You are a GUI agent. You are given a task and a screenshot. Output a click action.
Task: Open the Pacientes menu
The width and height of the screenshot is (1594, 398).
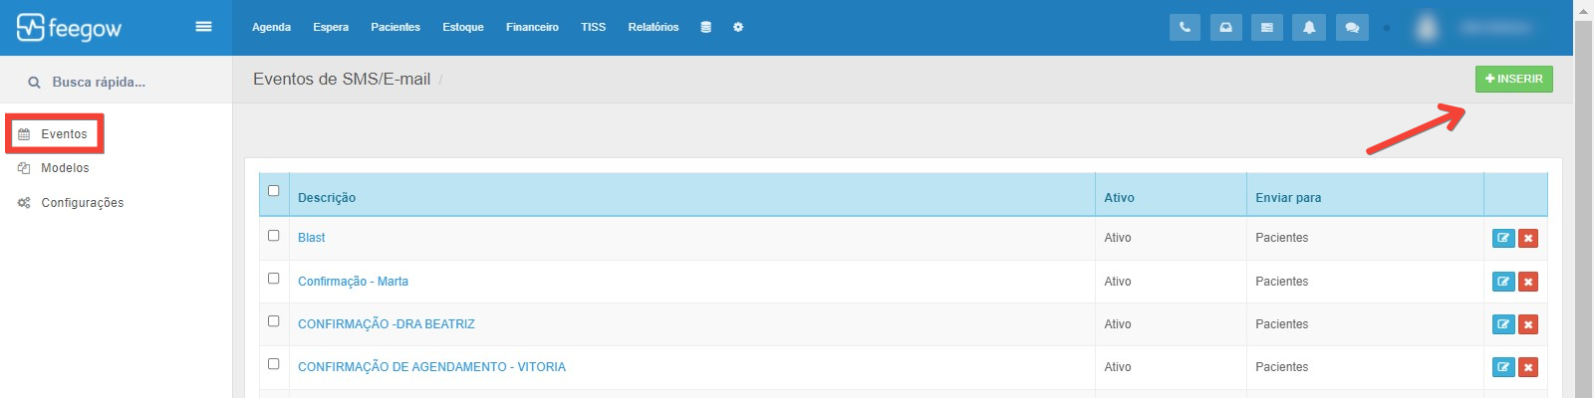(x=396, y=27)
